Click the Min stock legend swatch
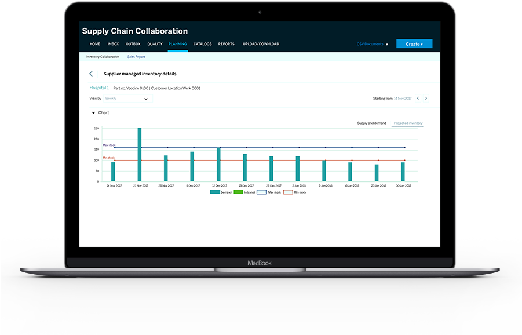 click(288, 192)
